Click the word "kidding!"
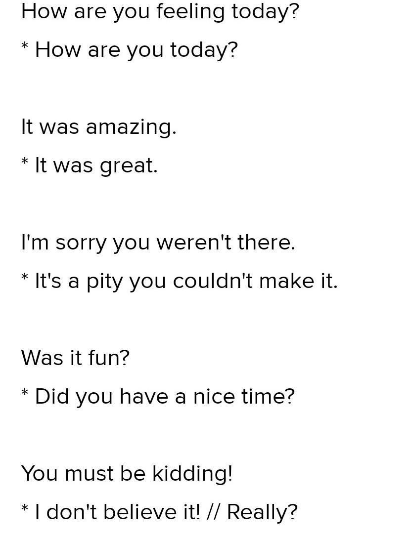The width and height of the screenshot is (411, 537). coord(192,473)
